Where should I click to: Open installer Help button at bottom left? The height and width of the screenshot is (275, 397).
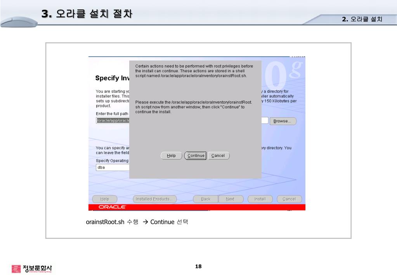click(104, 199)
